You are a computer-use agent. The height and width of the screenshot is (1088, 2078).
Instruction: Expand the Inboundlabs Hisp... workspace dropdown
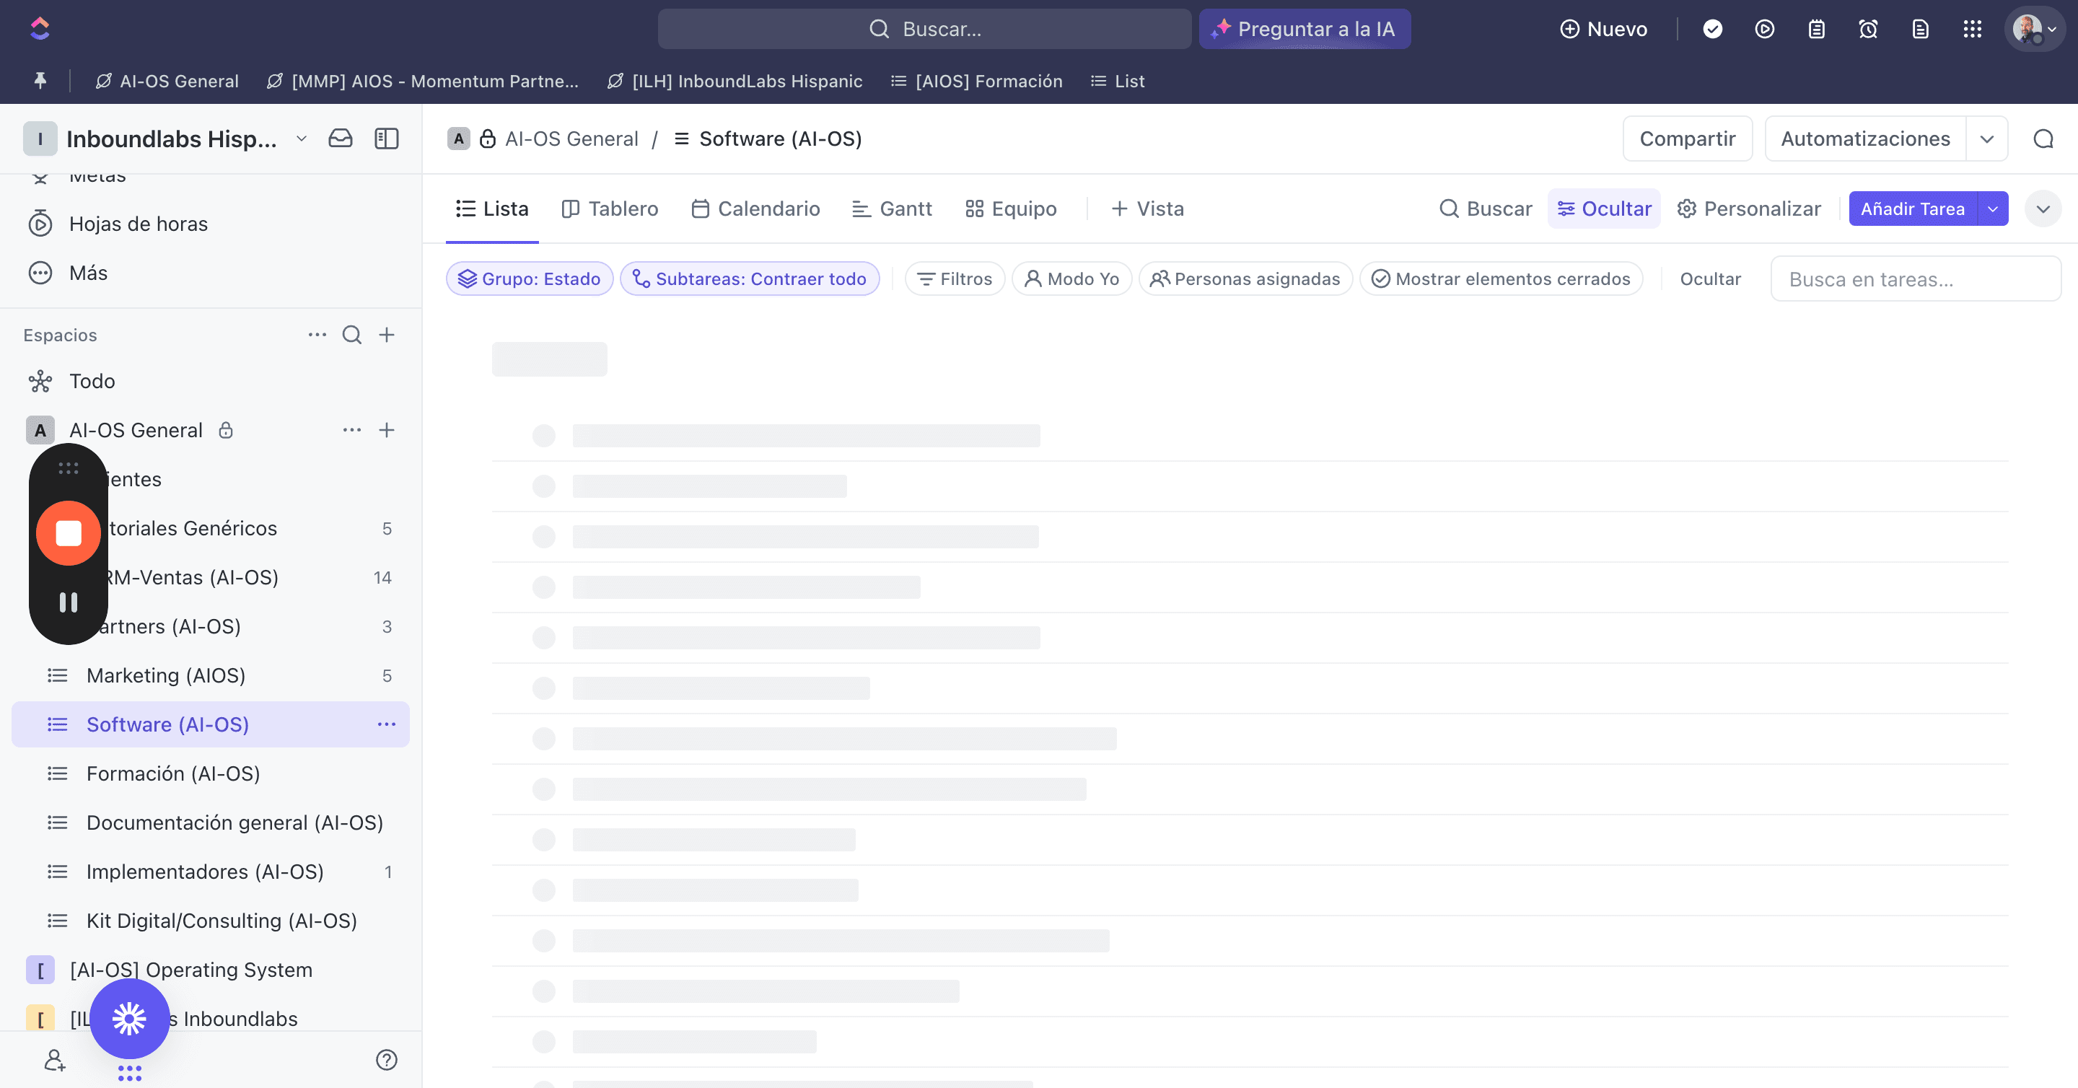301,139
